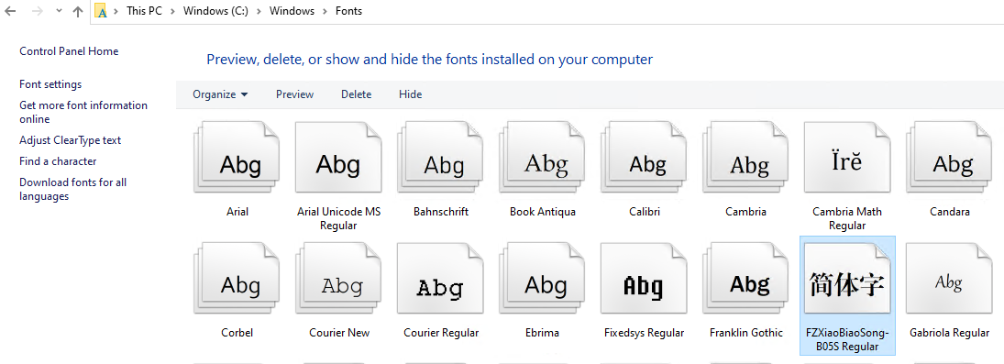Go up one folder level arrow
The image size is (1004, 364).
tap(78, 11)
